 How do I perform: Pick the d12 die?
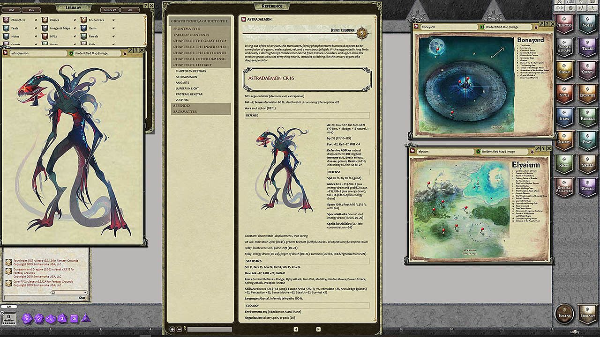39,318
